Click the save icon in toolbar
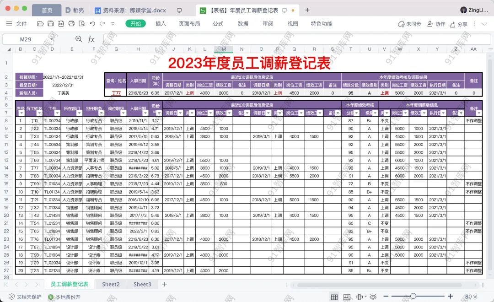Viewport: 494px width, 302px height. pyautogui.click(x=51, y=24)
